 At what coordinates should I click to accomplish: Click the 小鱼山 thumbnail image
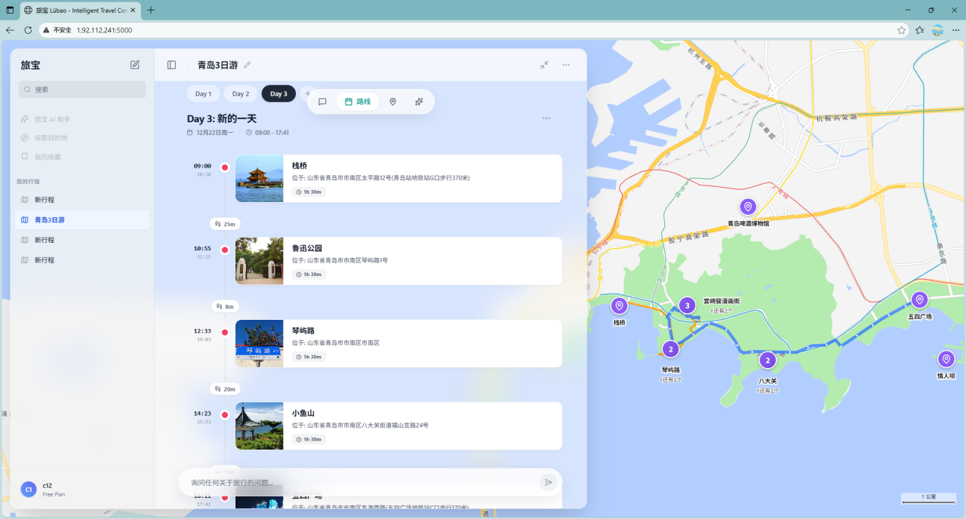point(259,425)
